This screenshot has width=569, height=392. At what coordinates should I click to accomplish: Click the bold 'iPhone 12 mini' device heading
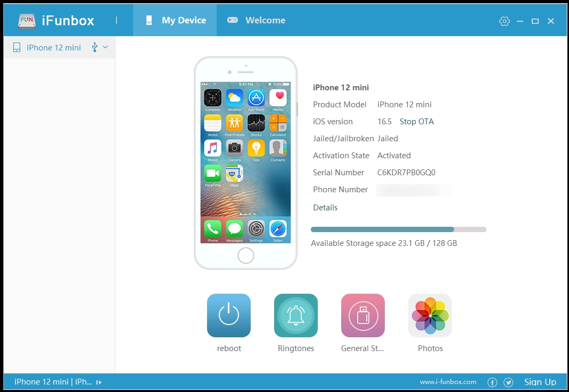coord(341,87)
